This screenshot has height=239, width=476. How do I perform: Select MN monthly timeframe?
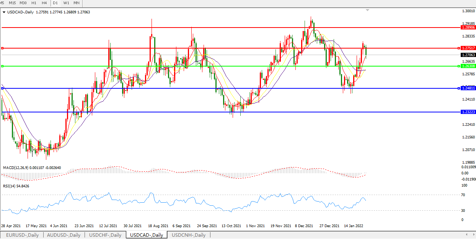pyautogui.click(x=77, y=3)
